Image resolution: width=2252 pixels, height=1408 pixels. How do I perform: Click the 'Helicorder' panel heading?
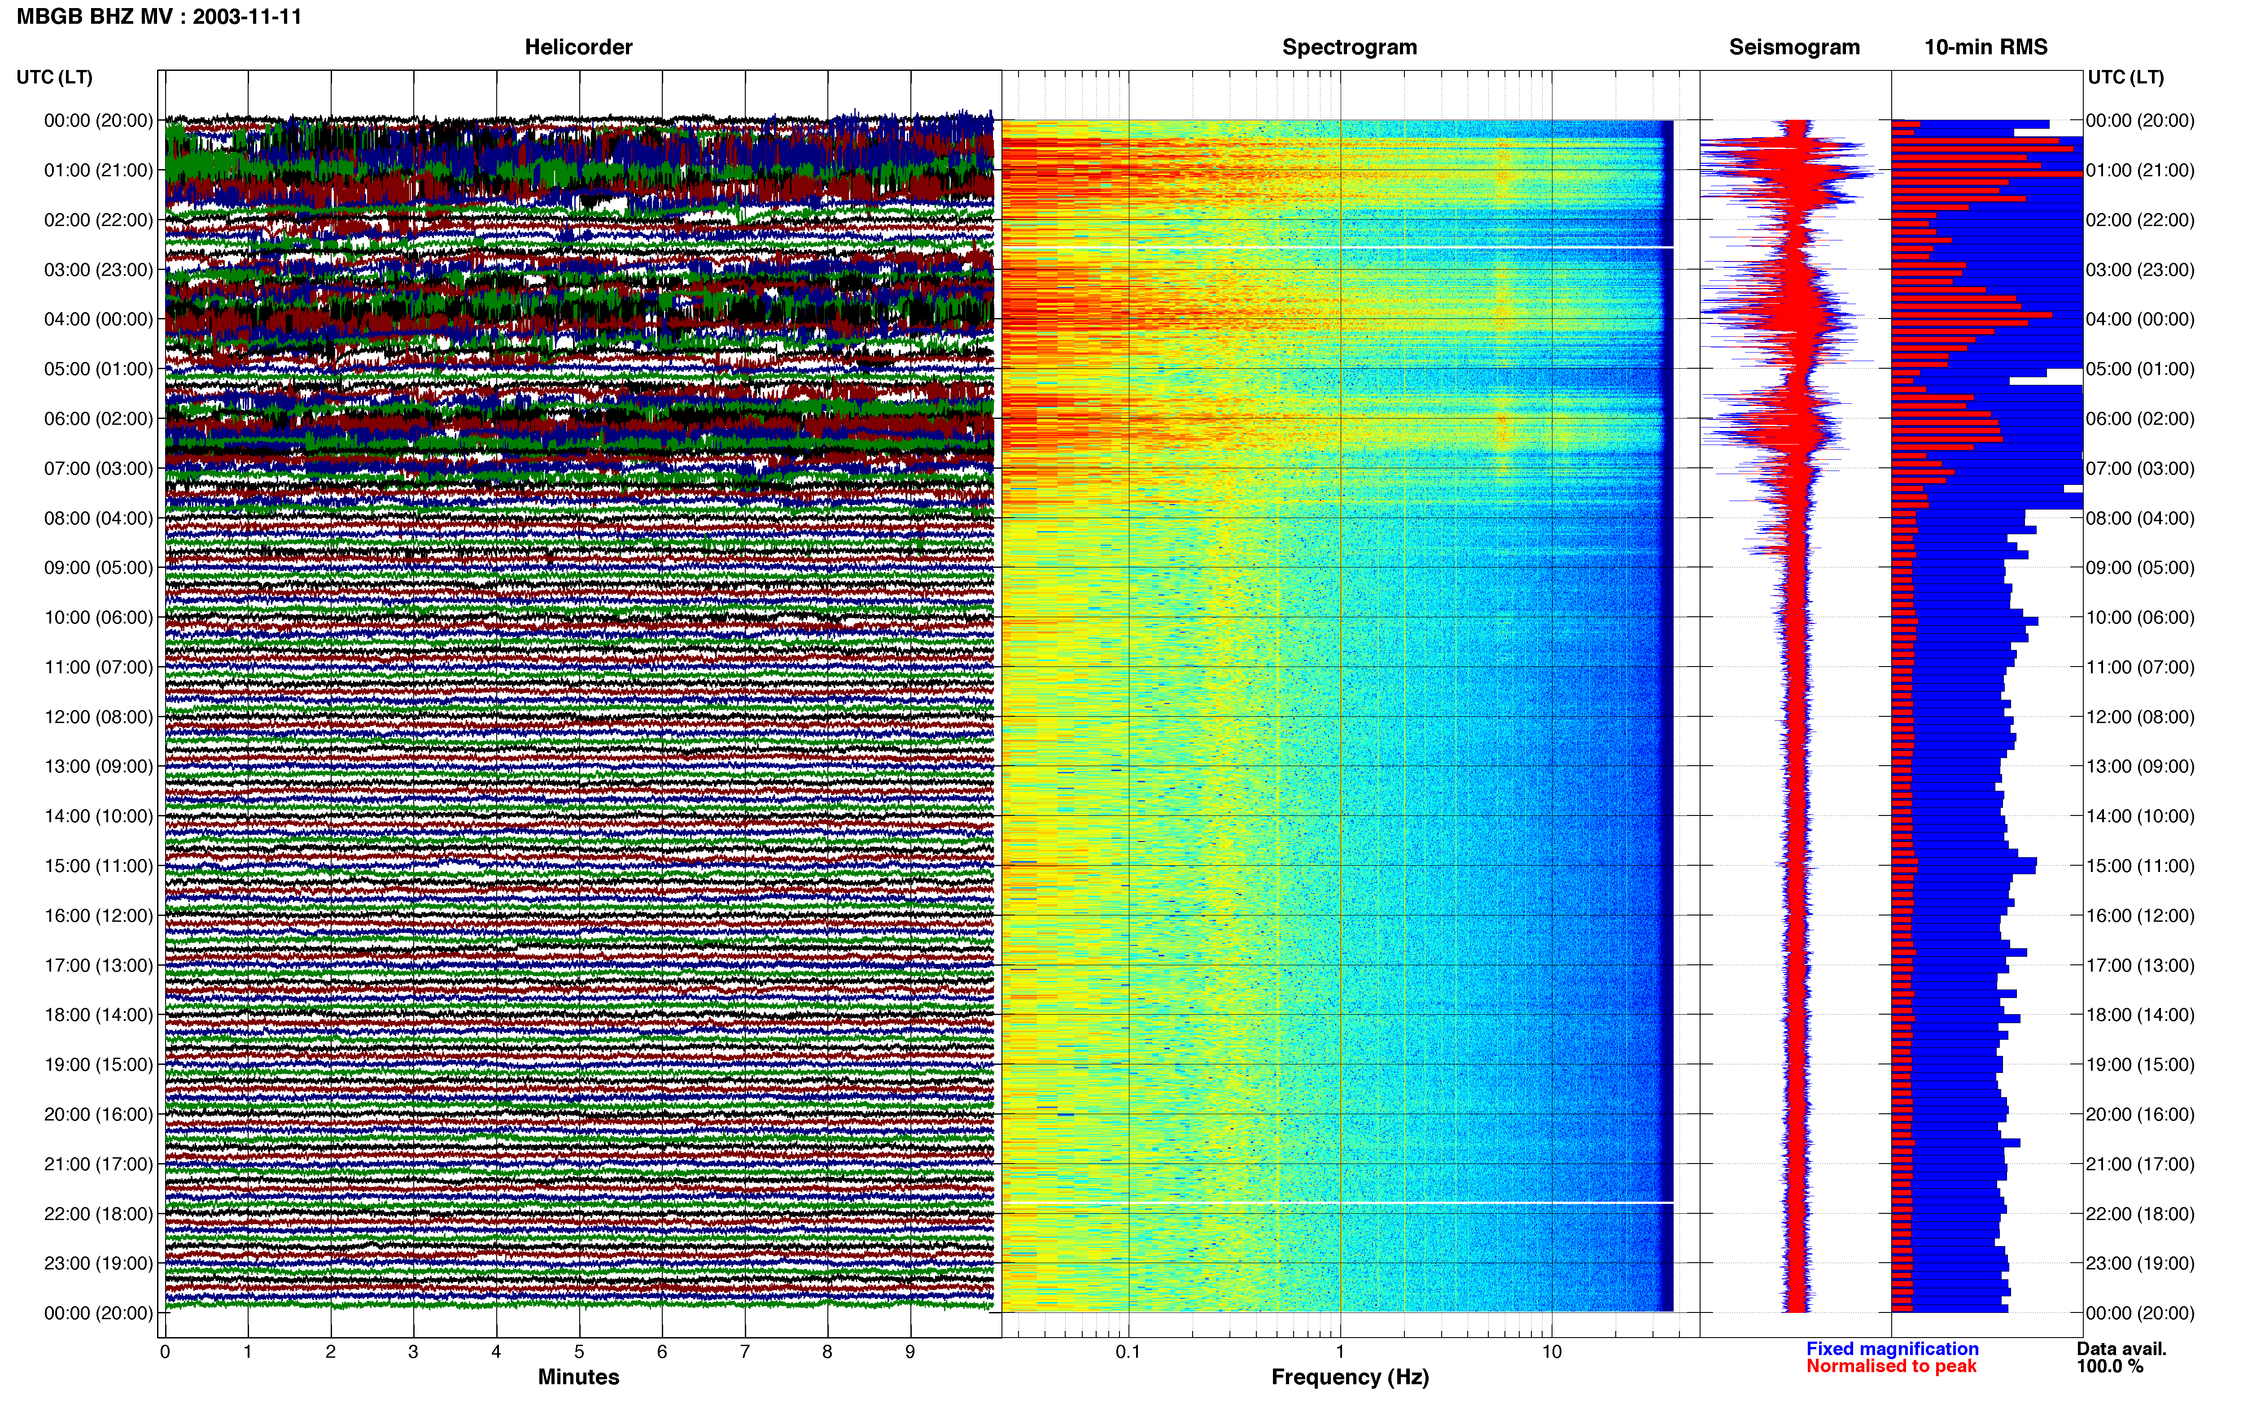(578, 47)
